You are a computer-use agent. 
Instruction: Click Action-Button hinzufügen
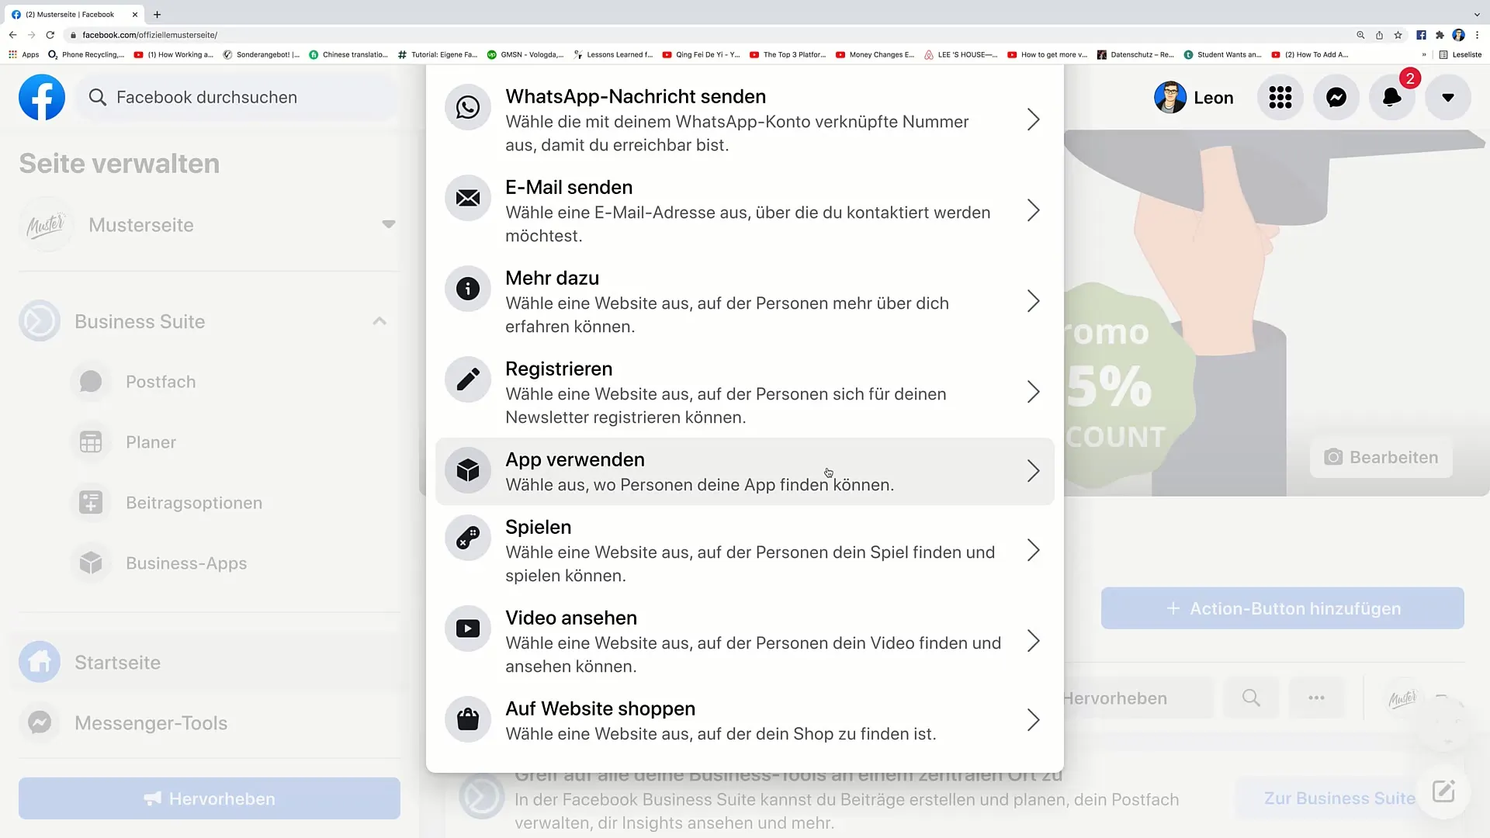pos(1283,608)
